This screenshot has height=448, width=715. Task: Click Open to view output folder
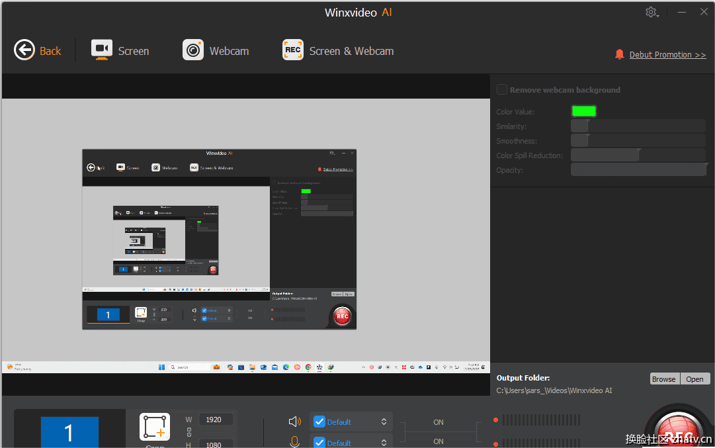tap(695, 379)
